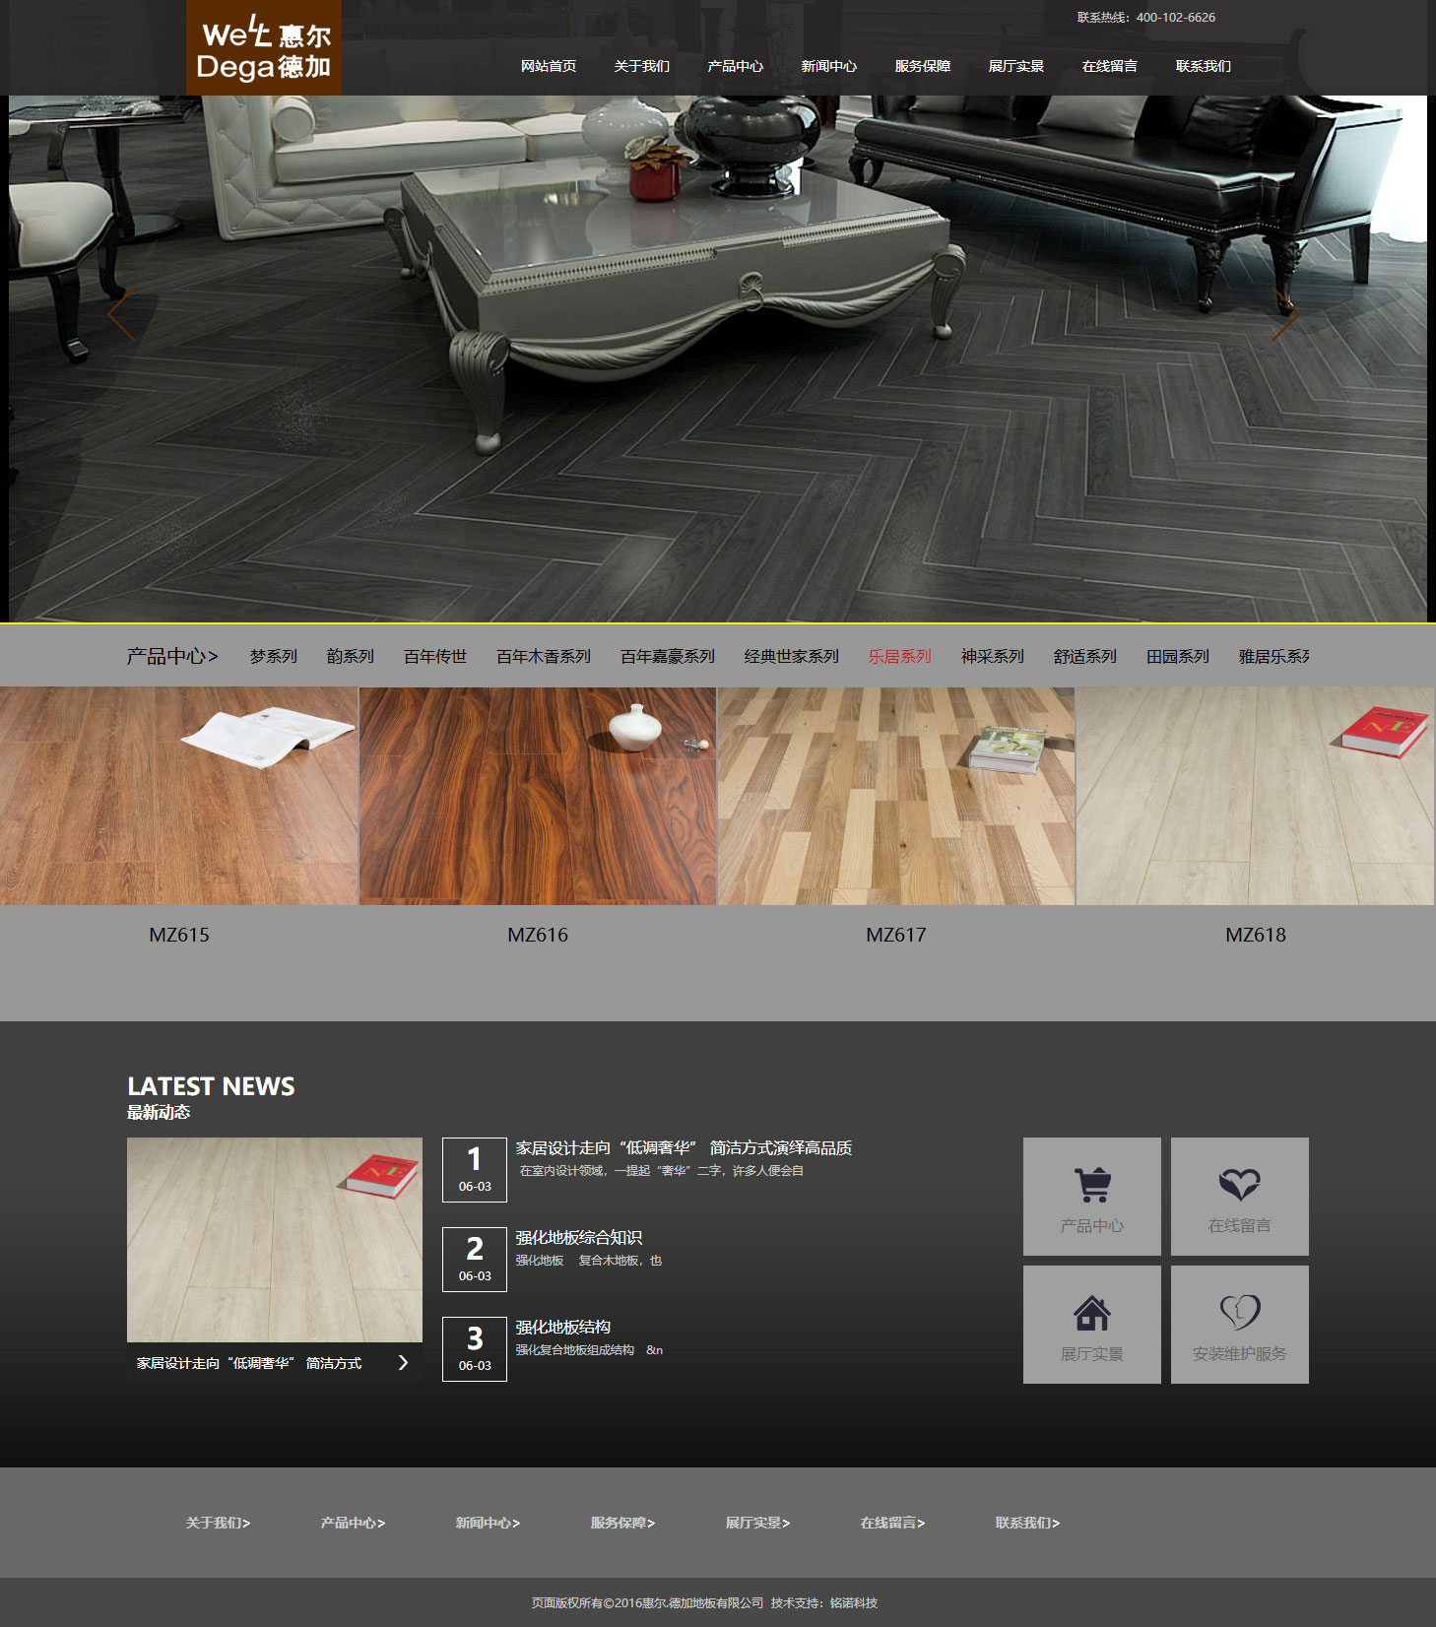
Task: Expand 服务保障> footer link
Action: 622,1523
